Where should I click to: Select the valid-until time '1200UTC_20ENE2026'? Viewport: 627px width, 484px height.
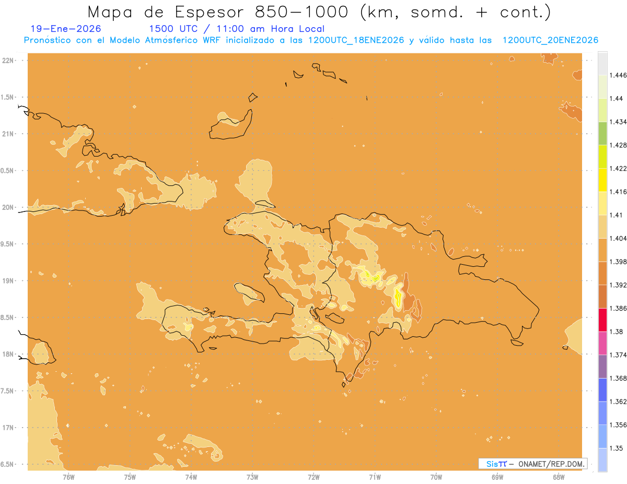[550, 40]
